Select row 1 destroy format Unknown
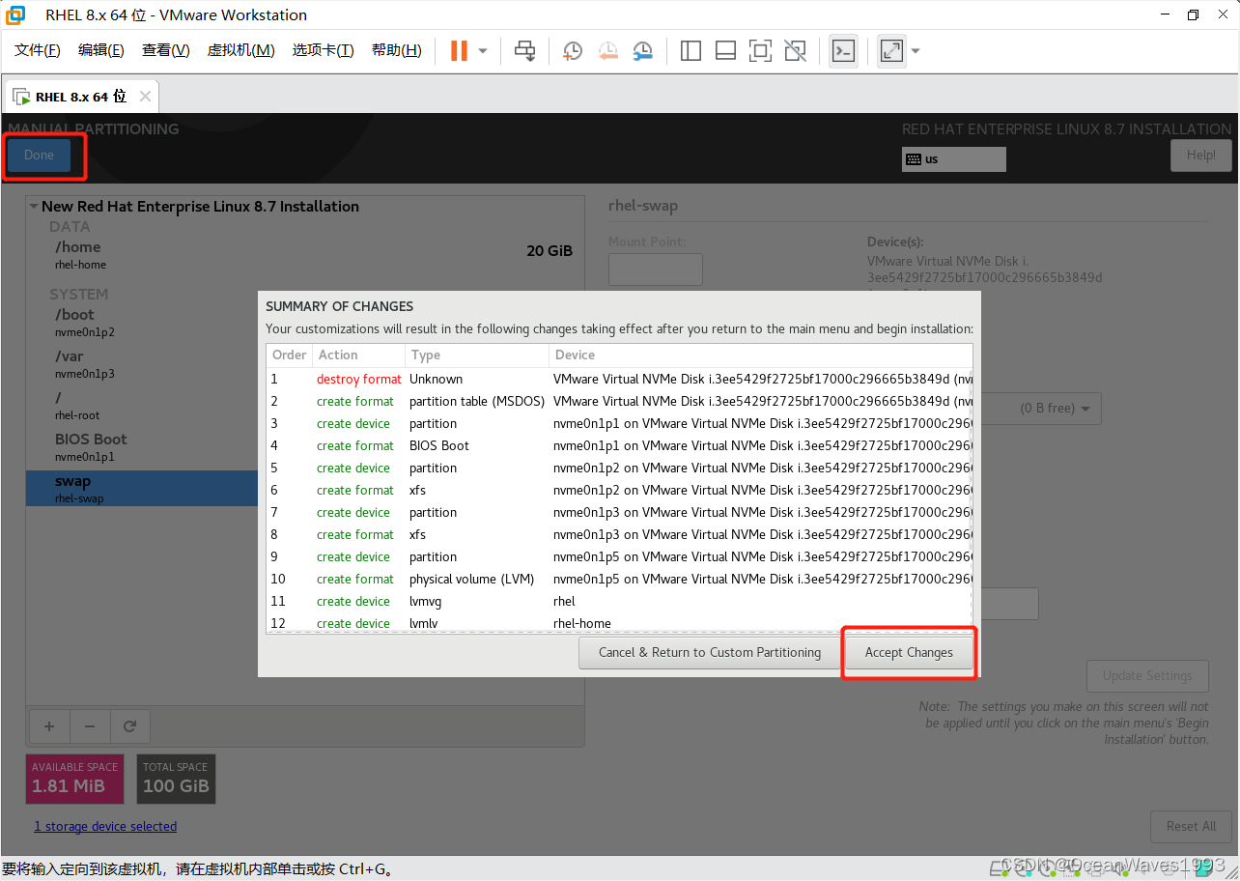Image resolution: width=1240 pixels, height=881 pixels. 620,380
